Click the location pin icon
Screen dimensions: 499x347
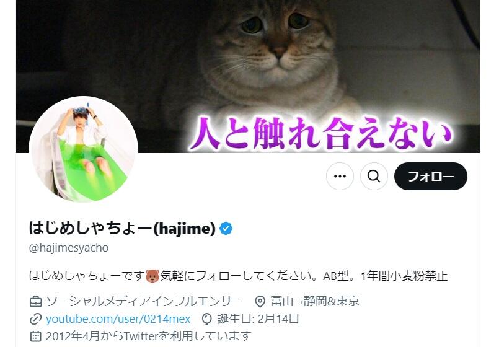(260, 301)
